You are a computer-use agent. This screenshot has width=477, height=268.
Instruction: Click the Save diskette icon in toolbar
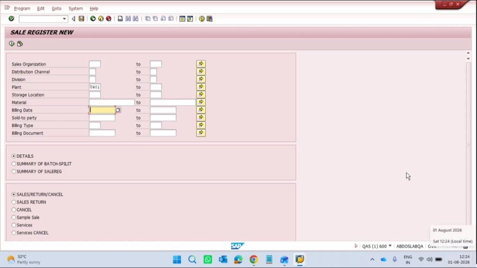coord(81,19)
